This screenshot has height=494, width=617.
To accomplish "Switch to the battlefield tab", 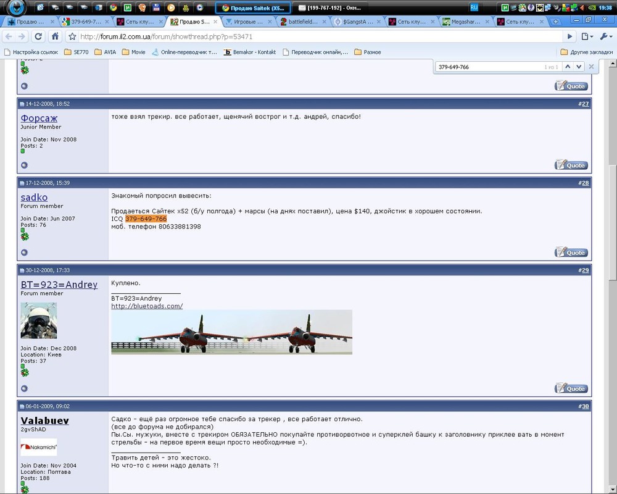I will point(301,20).
